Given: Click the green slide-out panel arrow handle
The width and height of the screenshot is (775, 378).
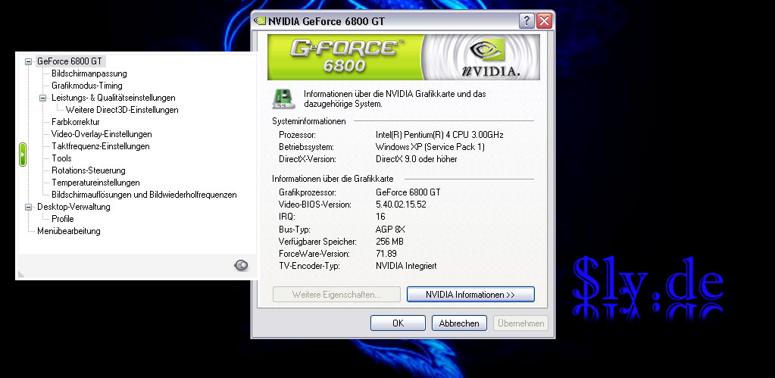Looking at the screenshot, I should (x=22, y=155).
